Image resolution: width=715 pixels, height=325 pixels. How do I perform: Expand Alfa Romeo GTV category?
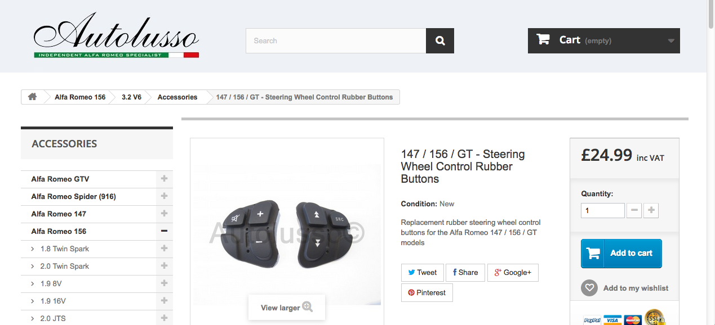[164, 179]
